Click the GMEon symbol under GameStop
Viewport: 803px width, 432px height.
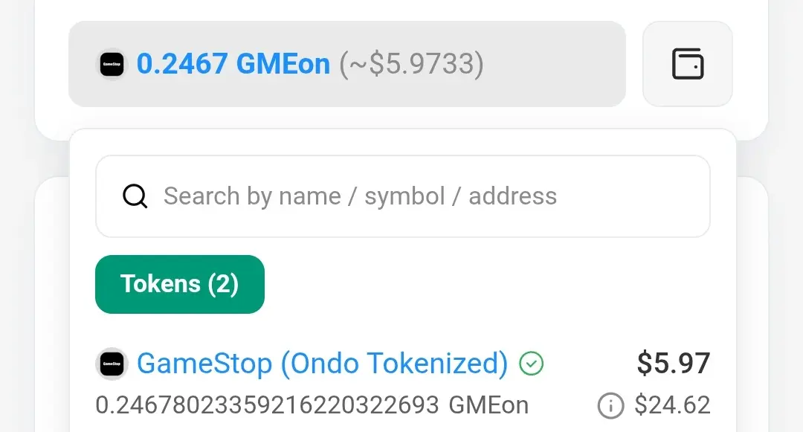(x=488, y=405)
